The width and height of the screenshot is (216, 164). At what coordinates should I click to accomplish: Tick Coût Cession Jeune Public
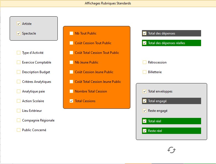pos(72,72)
